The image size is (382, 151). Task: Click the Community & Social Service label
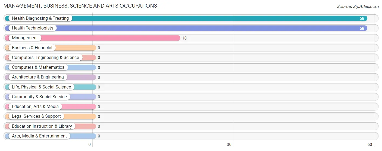pyautogui.click(x=39, y=97)
